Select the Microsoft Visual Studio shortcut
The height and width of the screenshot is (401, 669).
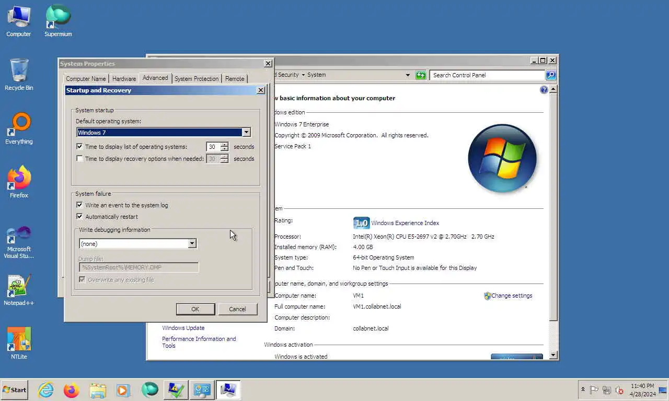(19, 242)
